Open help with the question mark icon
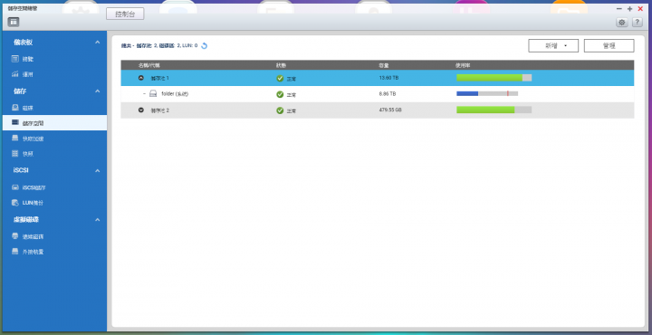Viewport: 652px width, 335px height. pos(637,23)
